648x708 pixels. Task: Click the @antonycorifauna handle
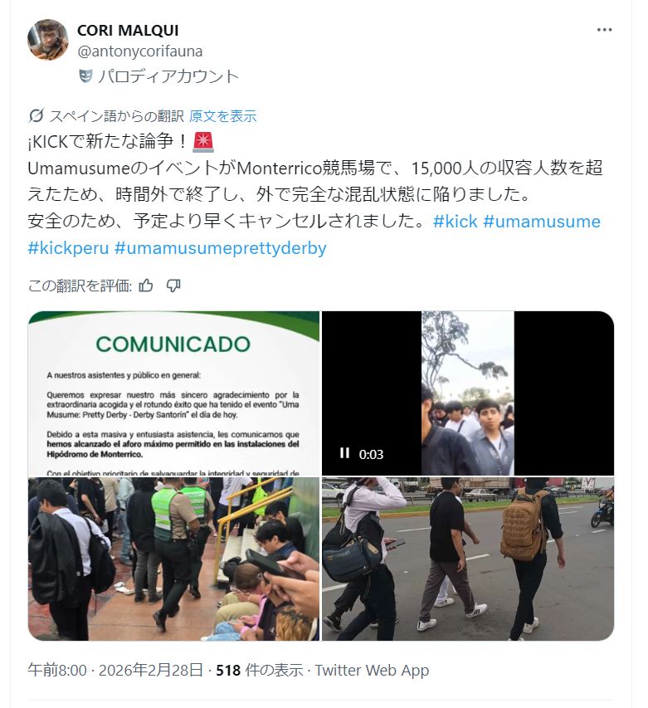[140, 51]
